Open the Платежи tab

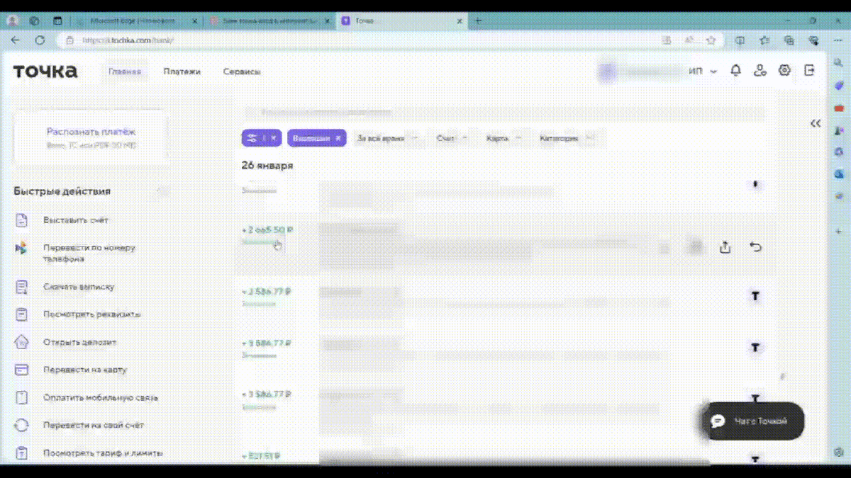(x=182, y=72)
